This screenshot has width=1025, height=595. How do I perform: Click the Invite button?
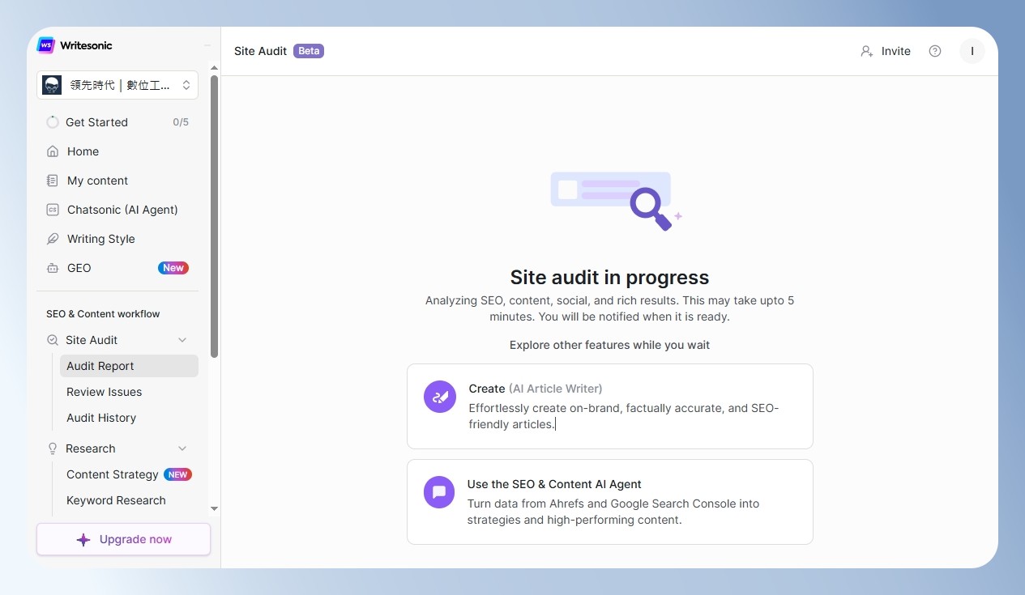[886, 51]
